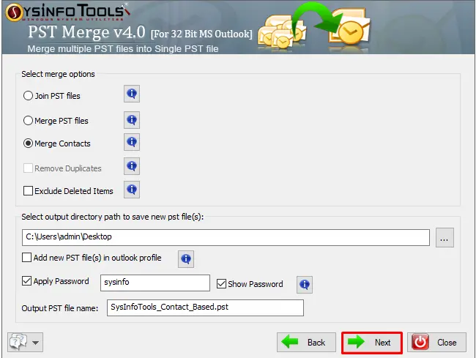Click the Next button

tap(372, 343)
